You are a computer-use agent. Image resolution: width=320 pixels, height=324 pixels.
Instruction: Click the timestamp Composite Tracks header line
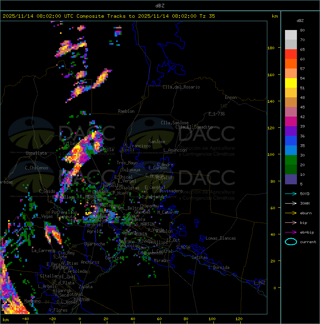tap(109, 16)
